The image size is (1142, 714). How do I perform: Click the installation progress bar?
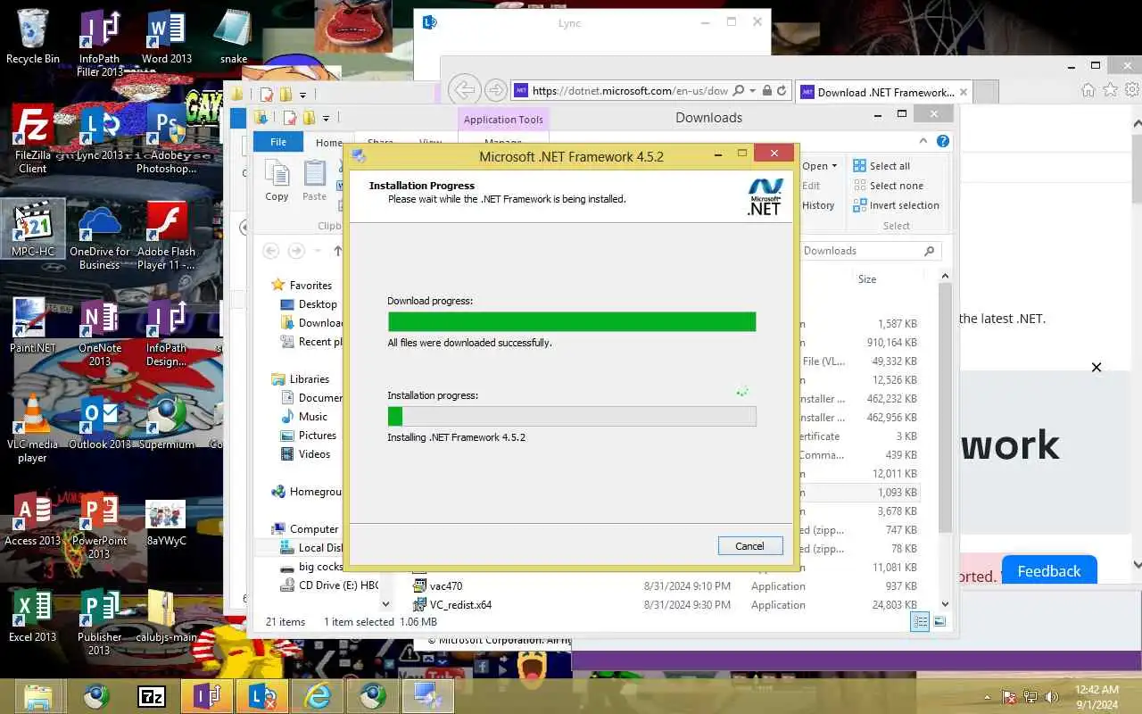click(x=572, y=416)
